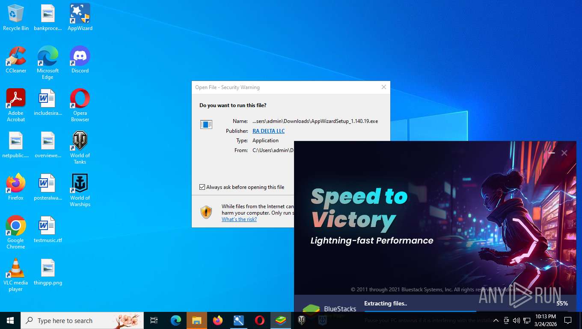Image resolution: width=582 pixels, height=329 pixels.
Task: Select the testmusic.rtf file on desktop
Action: click(48, 230)
